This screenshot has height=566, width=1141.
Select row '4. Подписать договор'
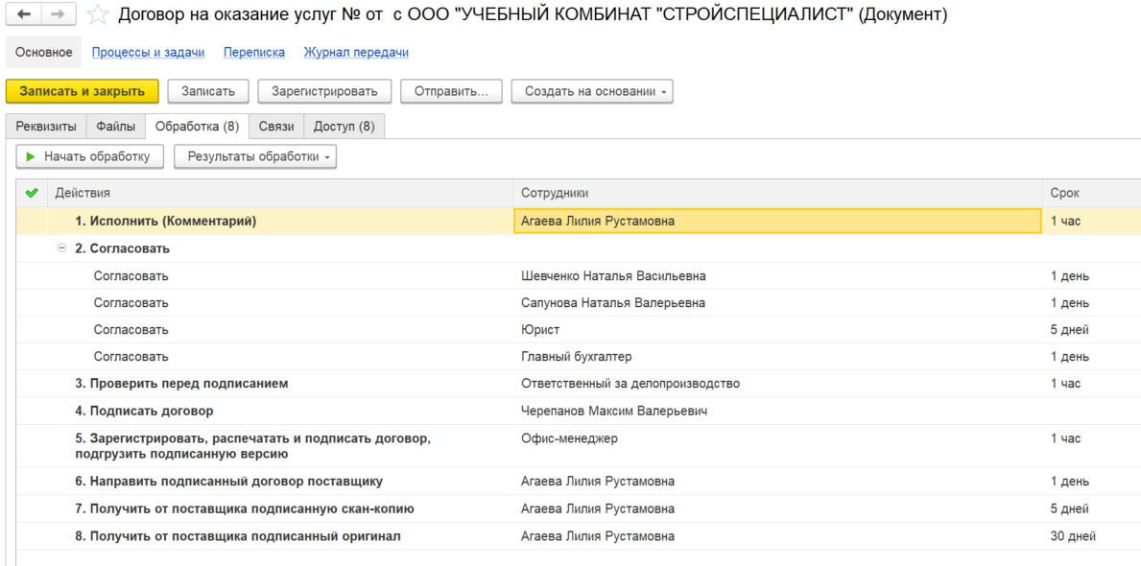click(579, 411)
